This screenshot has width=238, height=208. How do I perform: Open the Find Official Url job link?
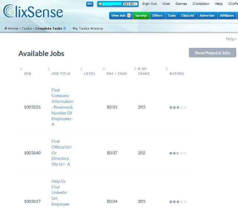coord(61,153)
